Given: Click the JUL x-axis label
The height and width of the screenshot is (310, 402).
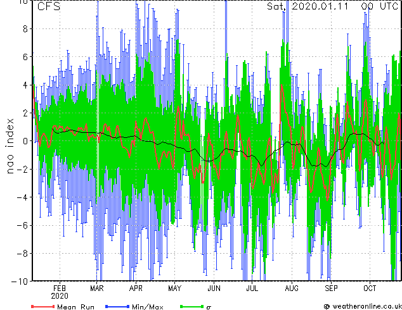Looking at the screenshot, I should [252, 288].
